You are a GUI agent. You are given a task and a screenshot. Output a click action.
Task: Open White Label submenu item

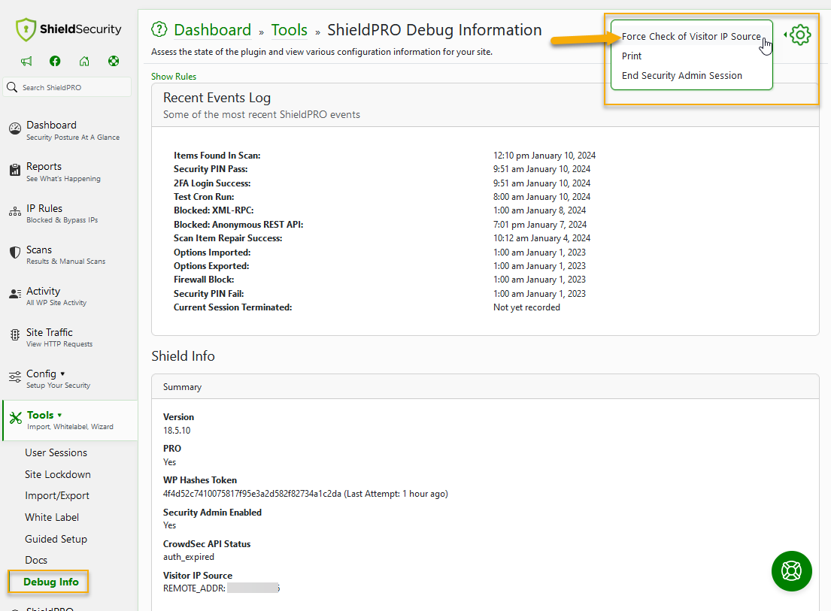(x=52, y=517)
